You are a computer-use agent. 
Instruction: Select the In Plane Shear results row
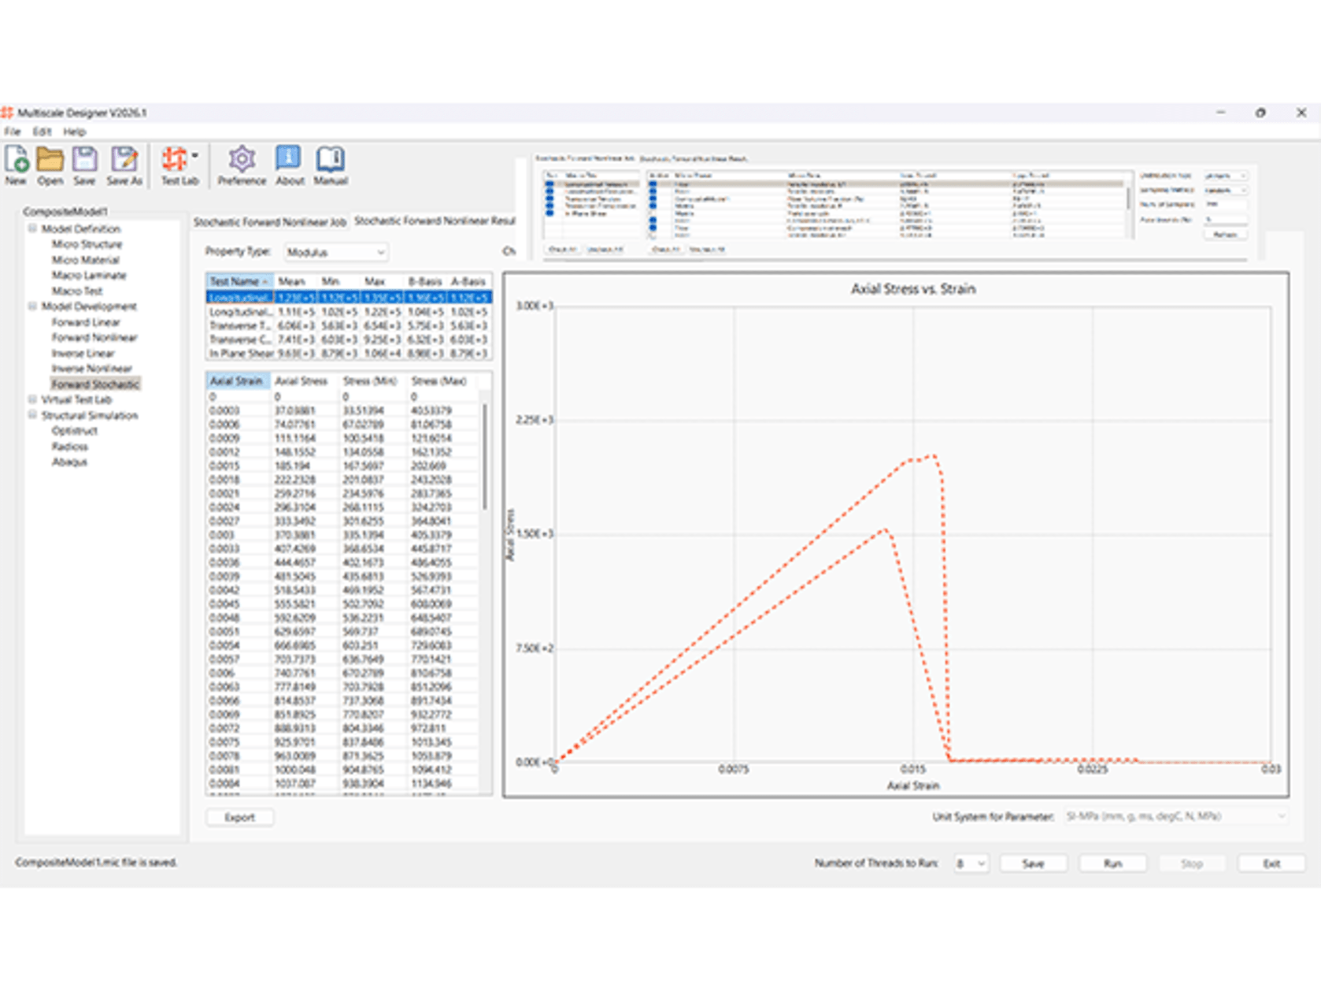349,353
